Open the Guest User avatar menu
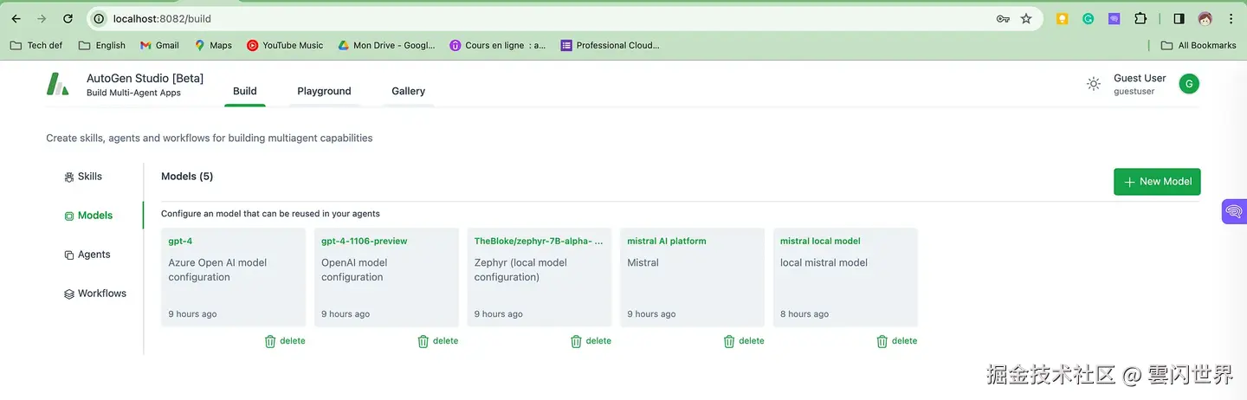Viewport: 1247px width, 400px height. tap(1189, 84)
